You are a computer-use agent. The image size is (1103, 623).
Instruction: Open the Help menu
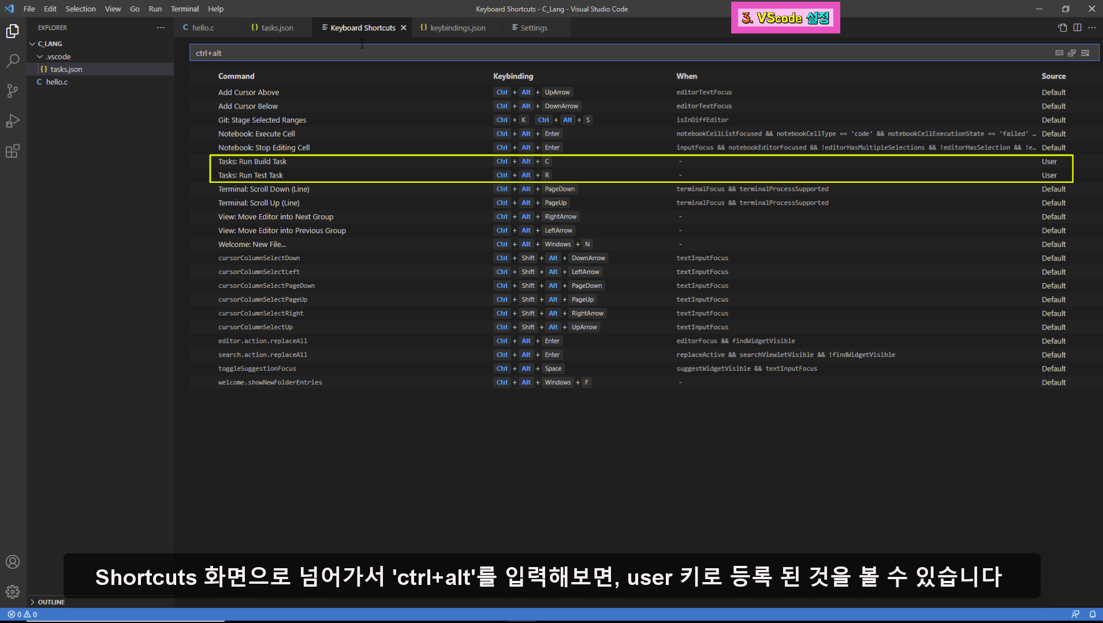coord(215,9)
